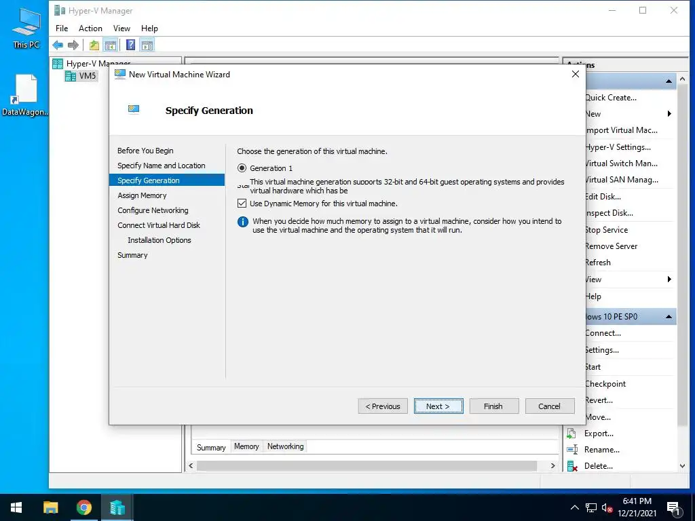This screenshot has width=695, height=521.
Task: Toggle the Show/Hide Action Pane icon
Action: (147, 45)
